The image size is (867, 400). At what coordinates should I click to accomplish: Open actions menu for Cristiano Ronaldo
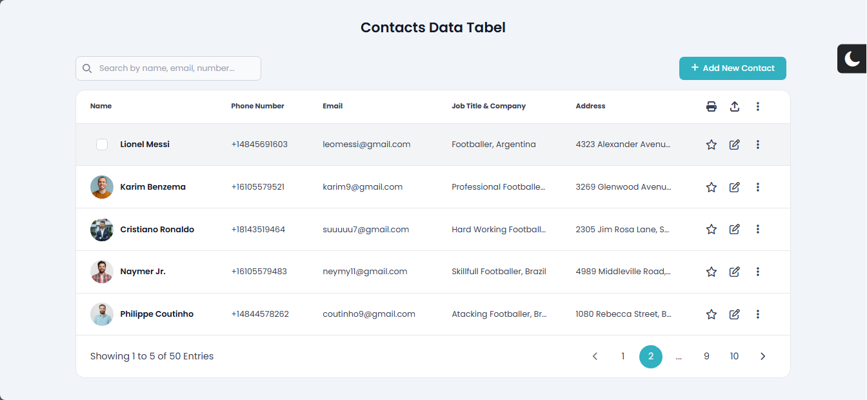click(x=758, y=229)
